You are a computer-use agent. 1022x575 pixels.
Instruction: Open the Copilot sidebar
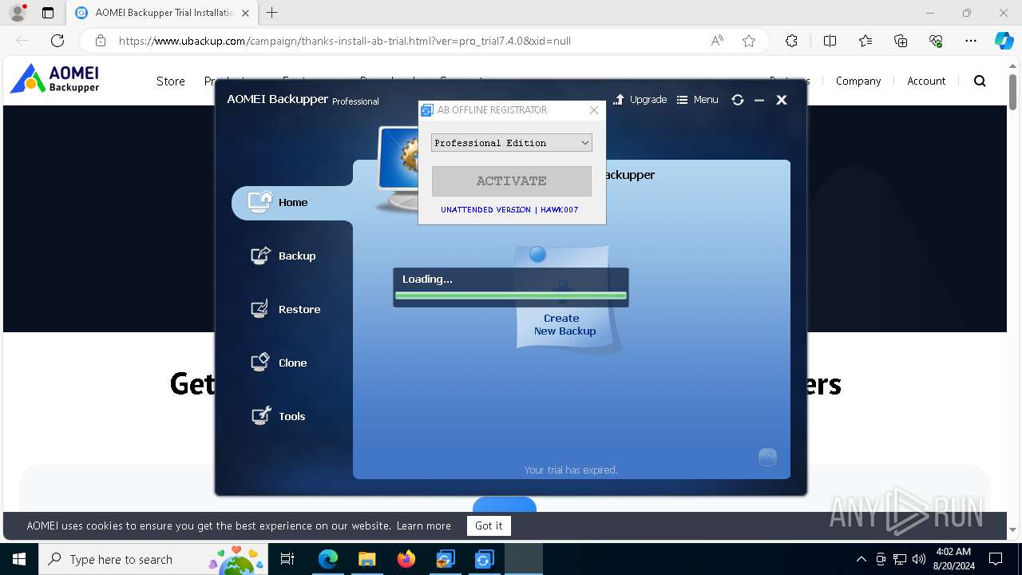tap(1004, 41)
